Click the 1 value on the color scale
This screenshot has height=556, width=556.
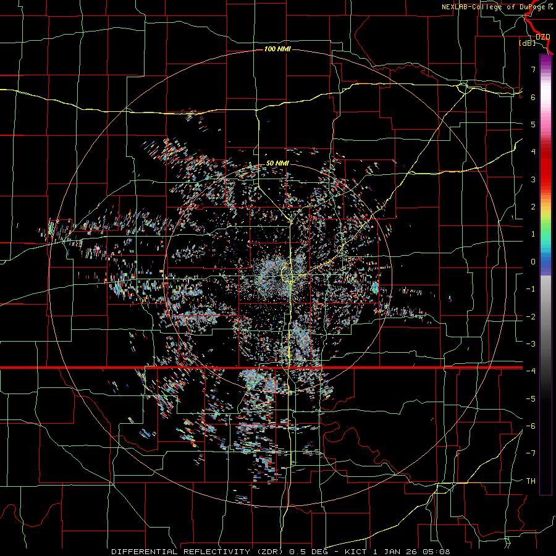pyautogui.click(x=533, y=234)
